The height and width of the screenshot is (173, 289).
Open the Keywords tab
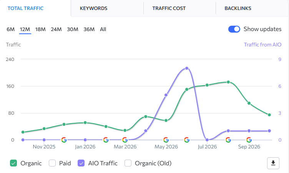[x=93, y=8]
